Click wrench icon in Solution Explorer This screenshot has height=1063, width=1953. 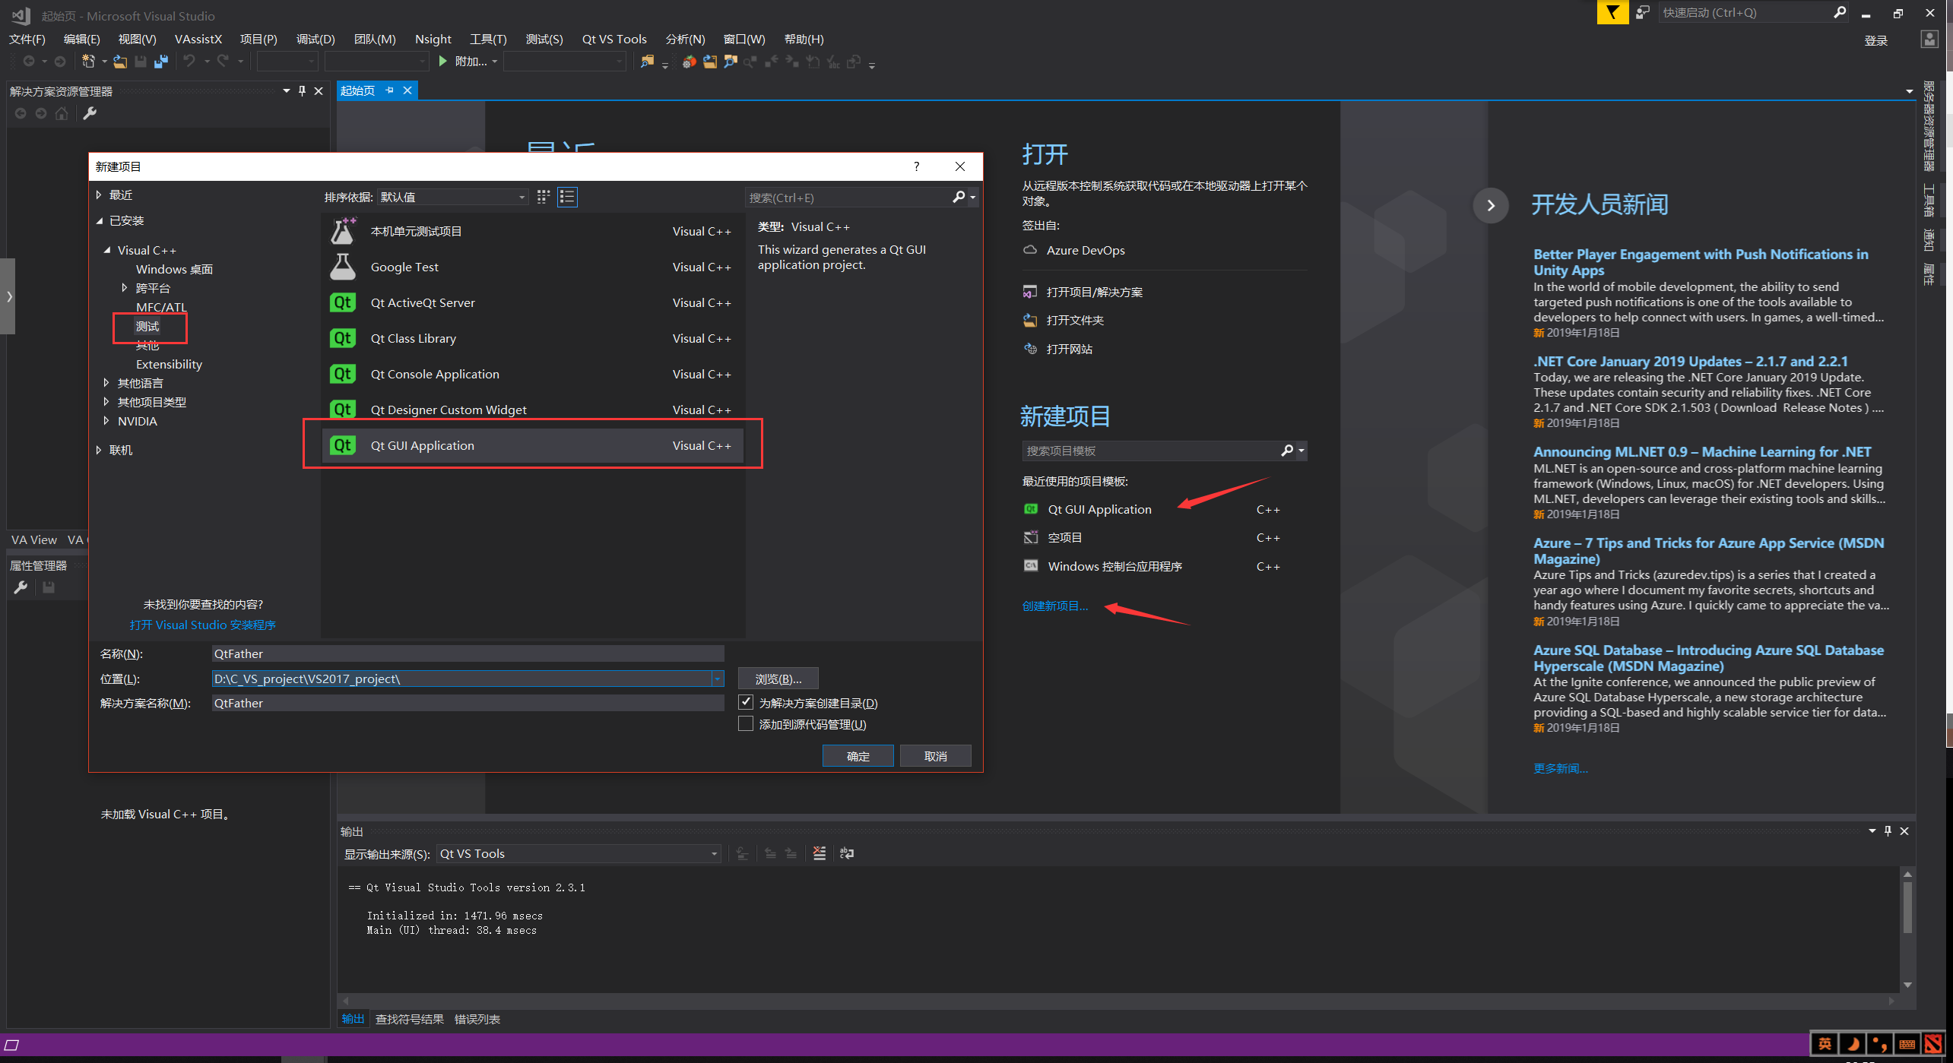coord(90,114)
